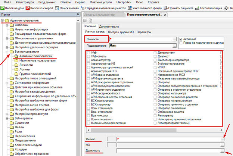Image resolution: width=233 pixels, height=156 pixels.
Task: Click the folder icon of 'Клиентские модули'
Action: point(12,145)
